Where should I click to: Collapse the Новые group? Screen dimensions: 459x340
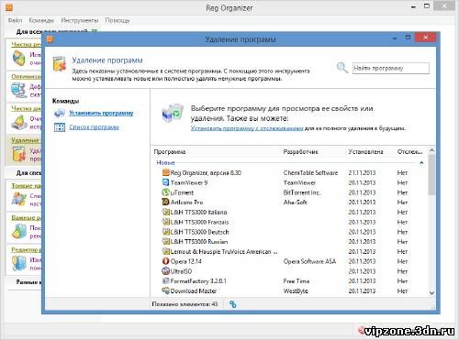coord(421,163)
